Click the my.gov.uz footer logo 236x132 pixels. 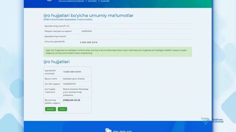pyautogui.click(x=118, y=131)
